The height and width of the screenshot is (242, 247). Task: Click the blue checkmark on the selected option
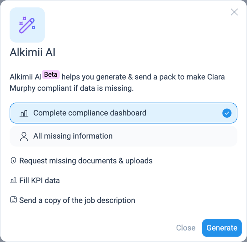click(x=227, y=113)
